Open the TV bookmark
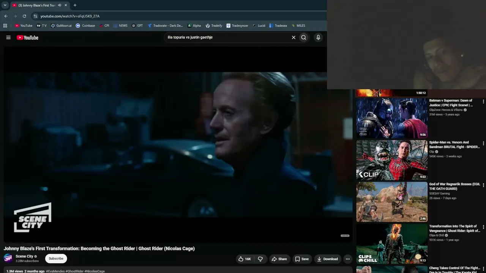The image size is (486, 273). (x=42, y=26)
